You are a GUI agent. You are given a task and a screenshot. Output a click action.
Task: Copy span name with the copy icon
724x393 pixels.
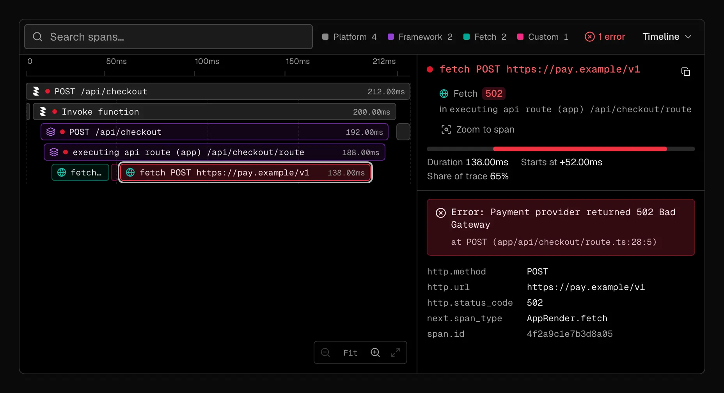[x=685, y=72]
